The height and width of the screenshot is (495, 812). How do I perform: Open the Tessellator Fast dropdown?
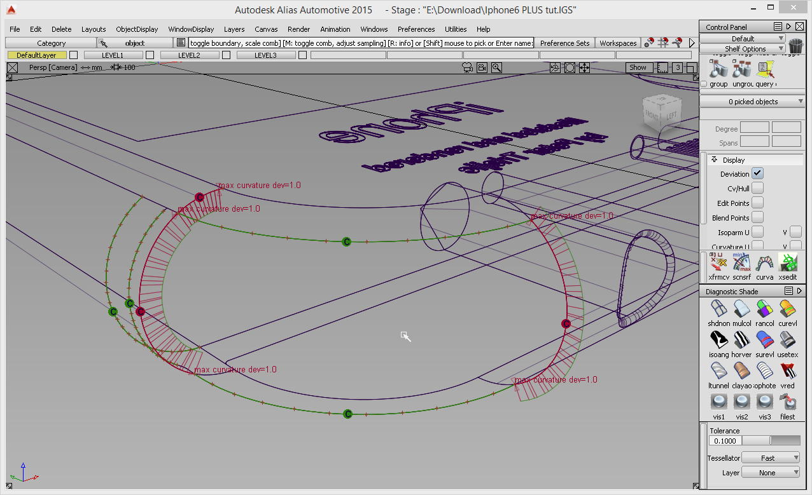click(771, 458)
